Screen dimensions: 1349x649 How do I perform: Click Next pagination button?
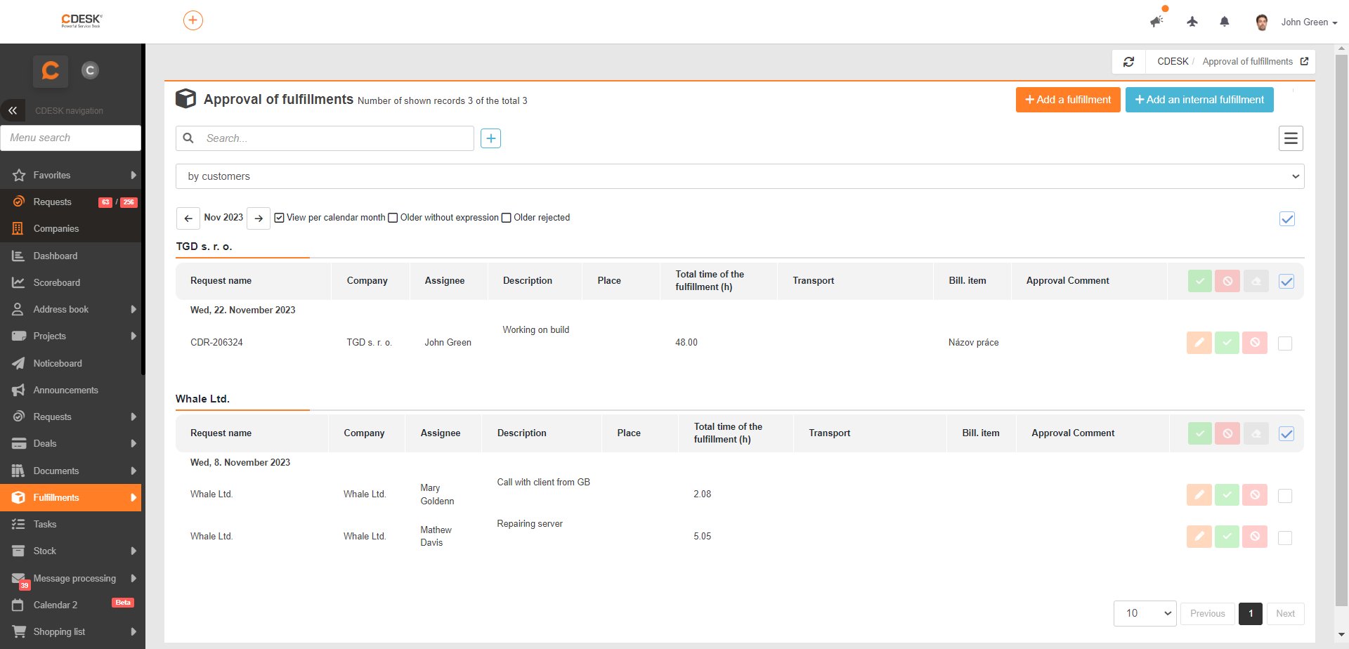[x=1285, y=613]
